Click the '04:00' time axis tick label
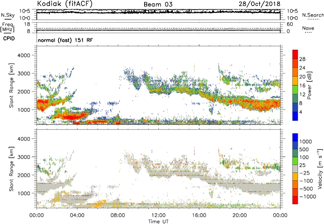Viewport: 324px width, 224px height. [77, 216]
